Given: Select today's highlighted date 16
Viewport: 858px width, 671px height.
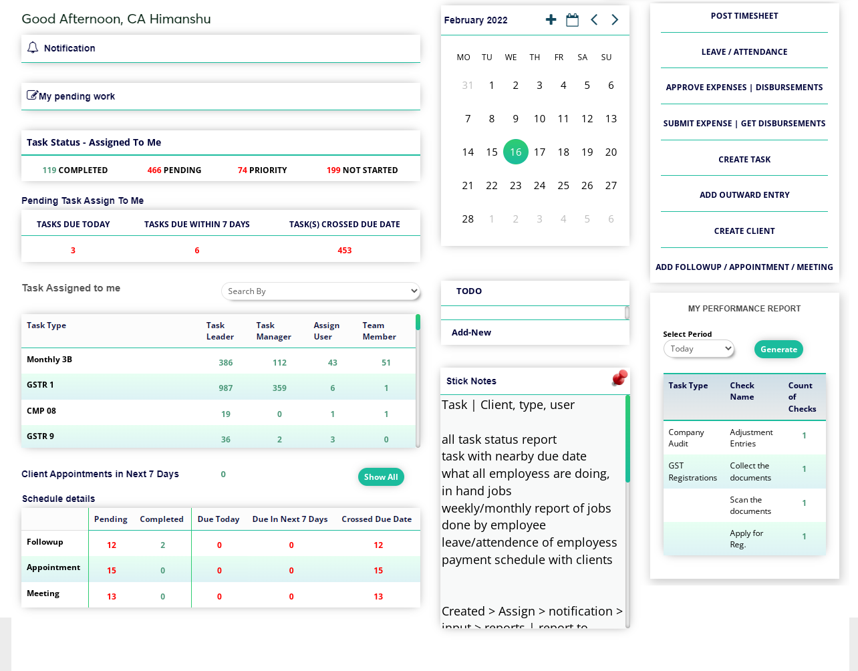Looking at the screenshot, I should pos(515,152).
